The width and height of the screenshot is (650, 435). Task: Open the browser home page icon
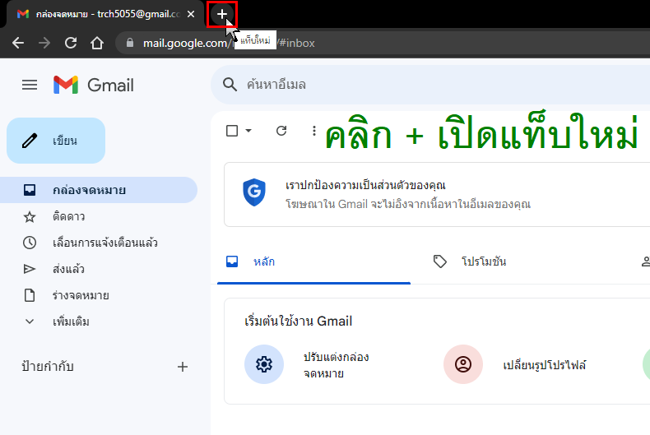tap(97, 43)
